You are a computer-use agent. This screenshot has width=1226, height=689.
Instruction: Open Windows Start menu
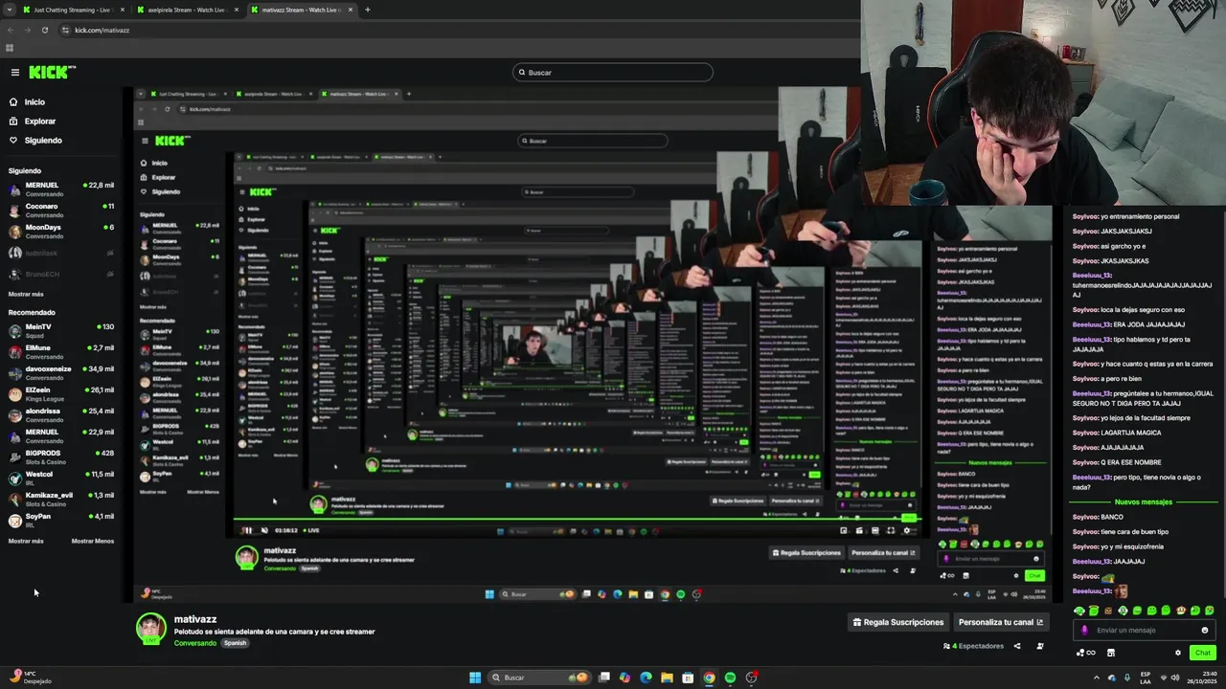pyautogui.click(x=475, y=678)
